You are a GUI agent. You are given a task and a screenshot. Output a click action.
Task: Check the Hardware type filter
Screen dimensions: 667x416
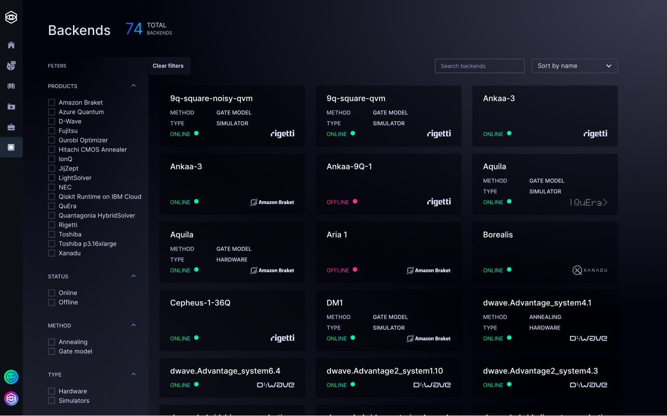pyautogui.click(x=52, y=391)
